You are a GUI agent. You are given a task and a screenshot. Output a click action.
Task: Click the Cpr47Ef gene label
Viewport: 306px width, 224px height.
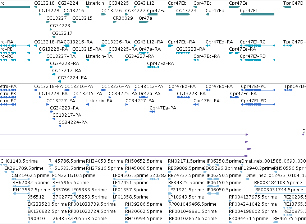pyautogui.click(x=248, y=10)
